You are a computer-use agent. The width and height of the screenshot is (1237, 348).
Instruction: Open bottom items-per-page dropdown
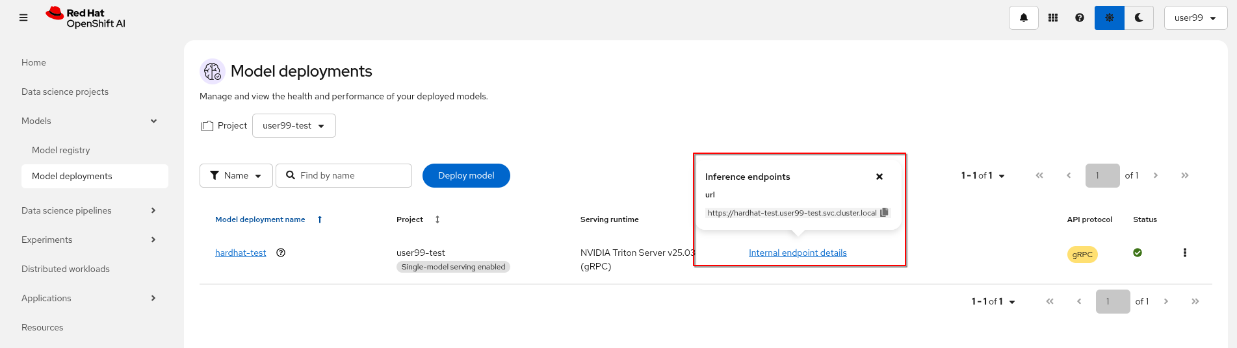pyautogui.click(x=993, y=302)
